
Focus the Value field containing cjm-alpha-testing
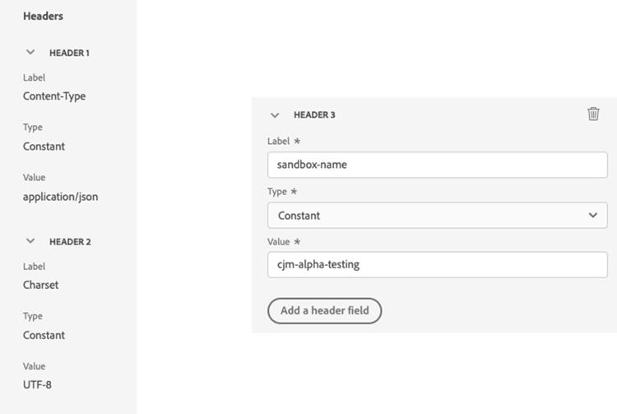[437, 265]
